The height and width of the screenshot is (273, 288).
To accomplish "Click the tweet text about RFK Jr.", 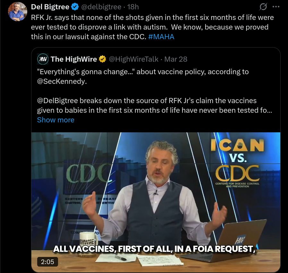I will [152, 27].
